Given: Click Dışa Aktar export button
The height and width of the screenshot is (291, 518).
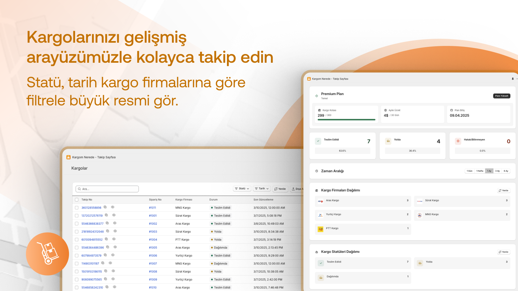Looking at the screenshot, I should [297, 189].
